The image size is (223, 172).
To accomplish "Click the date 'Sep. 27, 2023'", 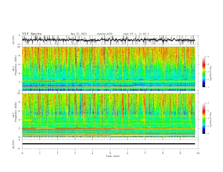I will (79, 34).
